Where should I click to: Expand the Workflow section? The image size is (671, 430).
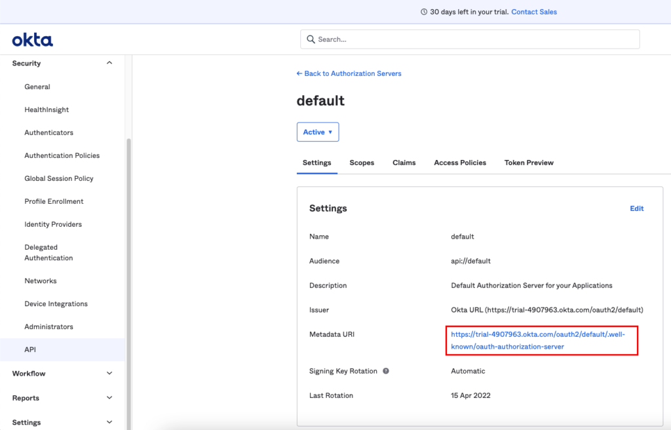109,374
